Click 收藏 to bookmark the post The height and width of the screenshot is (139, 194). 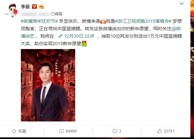pyautogui.click(x=22, y=131)
